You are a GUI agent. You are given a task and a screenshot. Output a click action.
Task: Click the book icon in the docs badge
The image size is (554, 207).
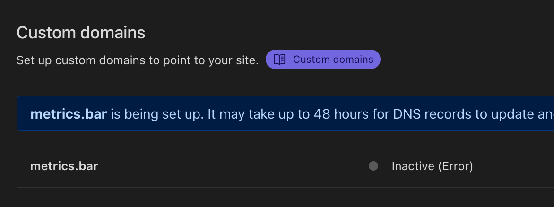pyautogui.click(x=280, y=60)
